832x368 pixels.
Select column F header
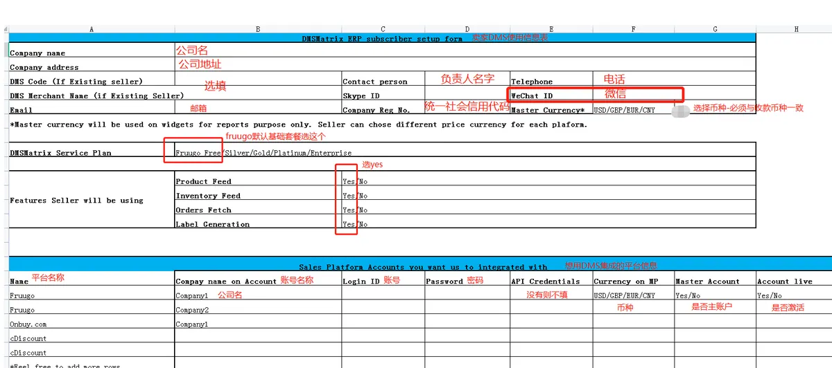tap(634, 29)
